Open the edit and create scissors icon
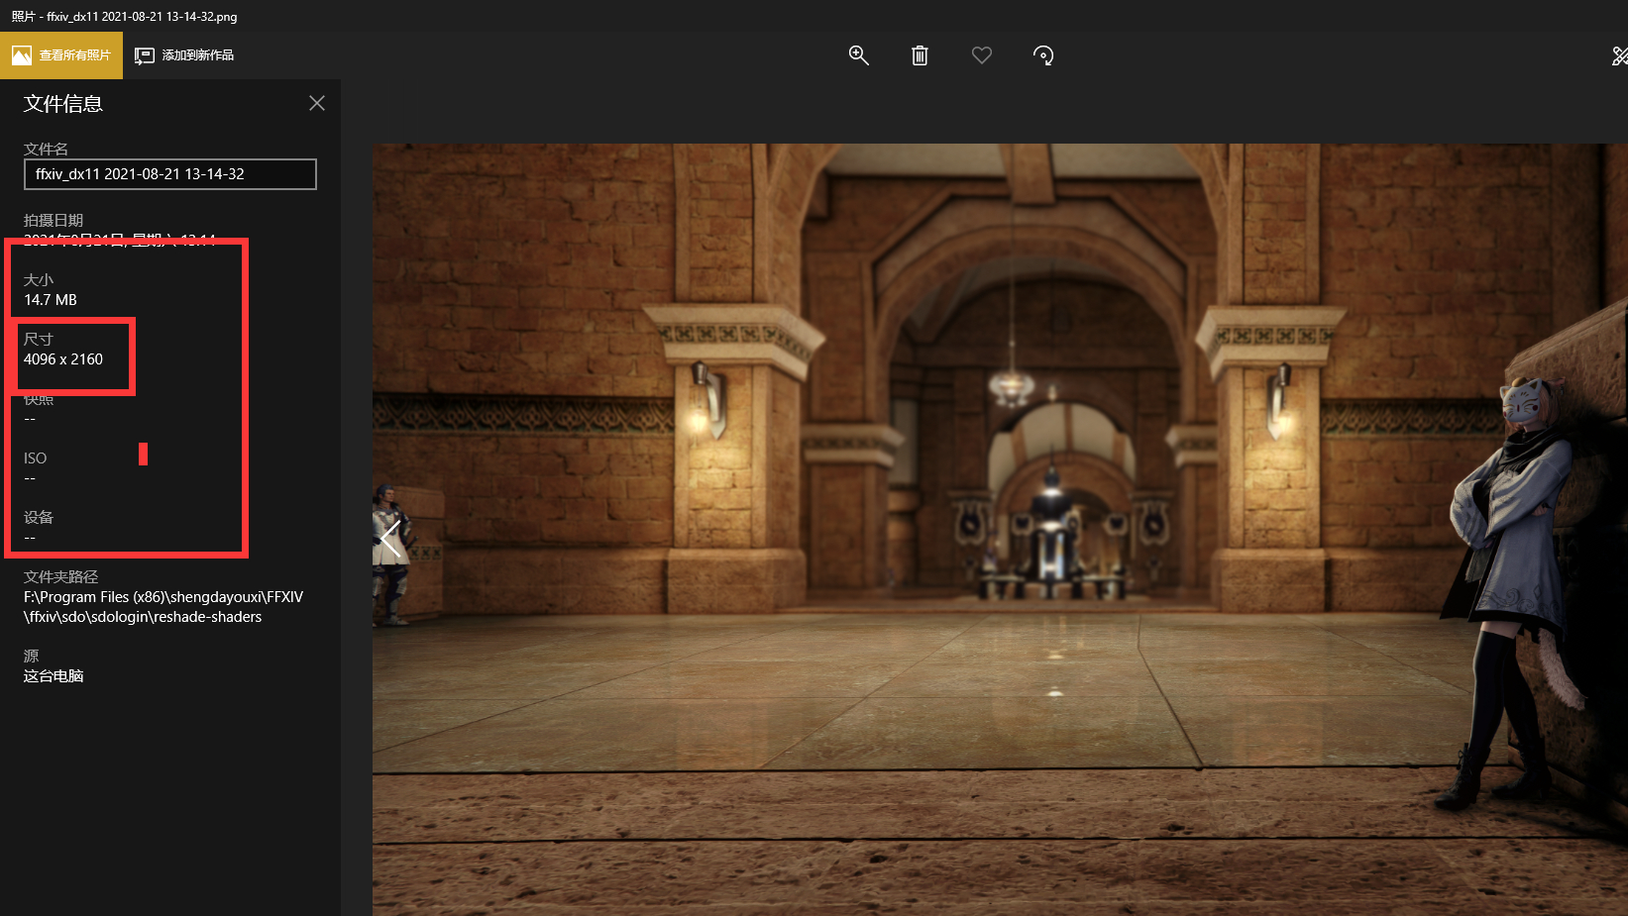1628x916 pixels. 1620,55
